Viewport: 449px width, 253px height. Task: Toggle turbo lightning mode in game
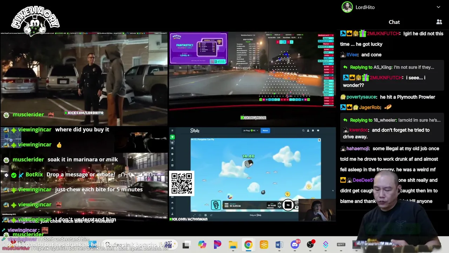pyautogui.click(x=297, y=207)
